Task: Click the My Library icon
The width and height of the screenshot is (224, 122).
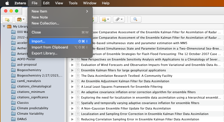Action: pyautogui.click(x=9, y=26)
